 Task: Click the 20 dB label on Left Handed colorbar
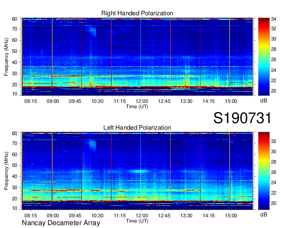coord(274,203)
